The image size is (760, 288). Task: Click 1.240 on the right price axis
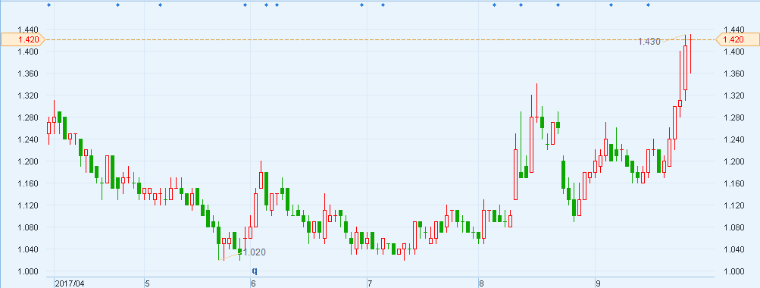(x=733, y=139)
